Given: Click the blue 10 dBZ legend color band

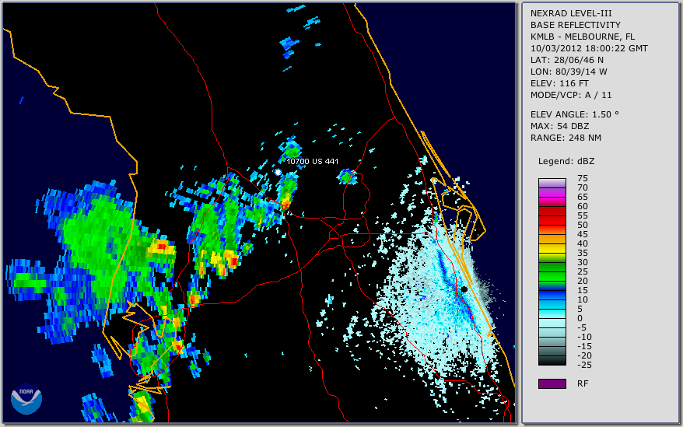Looking at the screenshot, I should click(552, 295).
